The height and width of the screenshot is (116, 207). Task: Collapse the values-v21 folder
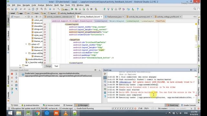click(x=26, y=44)
